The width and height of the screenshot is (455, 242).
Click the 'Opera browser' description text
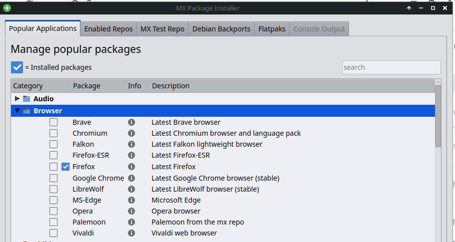(176, 211)
